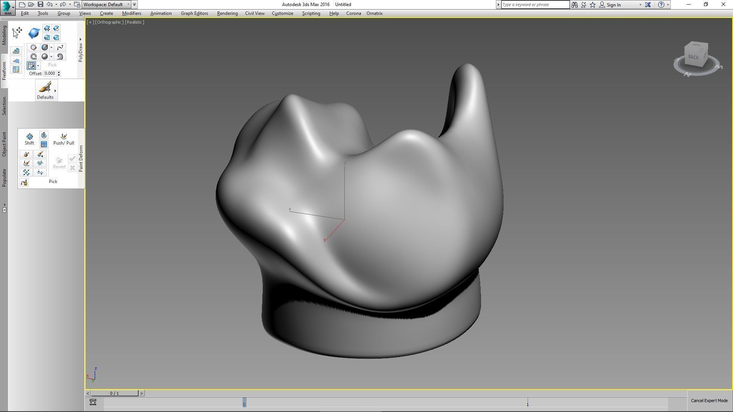Open the Workspace: Default dropdown
Screen dimensions: 733x412
pos(107,5)
